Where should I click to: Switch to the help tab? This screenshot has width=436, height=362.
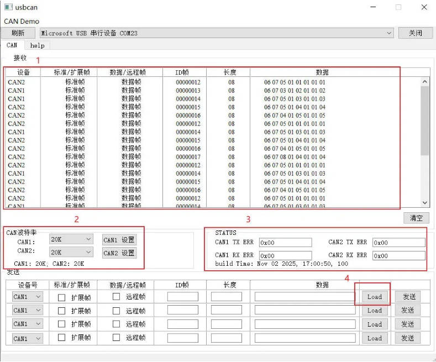tap(37, 45)
